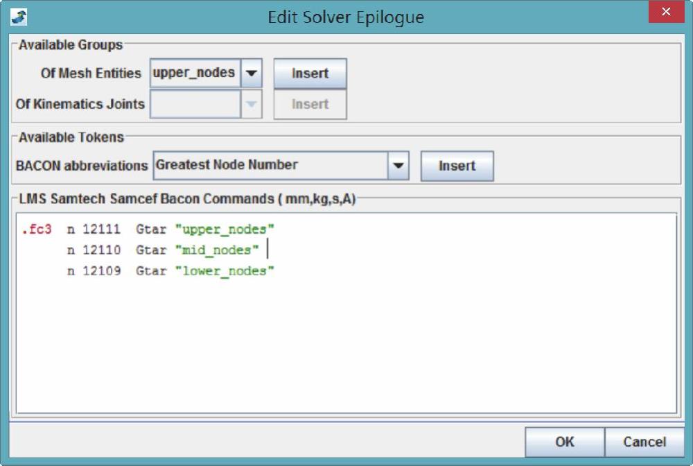Click empty area of Bacon Commands editor

coord(346,347)
